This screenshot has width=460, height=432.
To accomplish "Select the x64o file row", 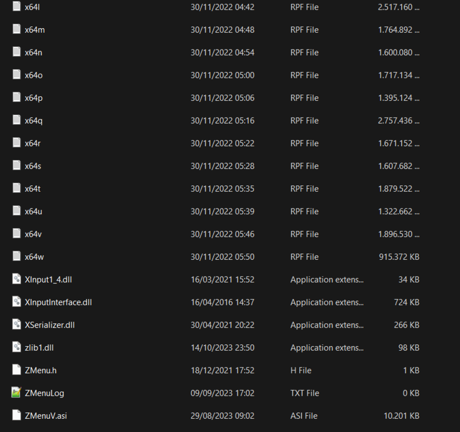I will coord(216,75).
